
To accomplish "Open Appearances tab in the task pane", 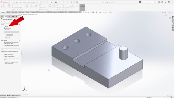I will tap(173, 28).
